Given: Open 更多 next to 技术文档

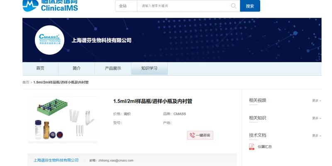Looking at the screenshot, I should [317, 135].
